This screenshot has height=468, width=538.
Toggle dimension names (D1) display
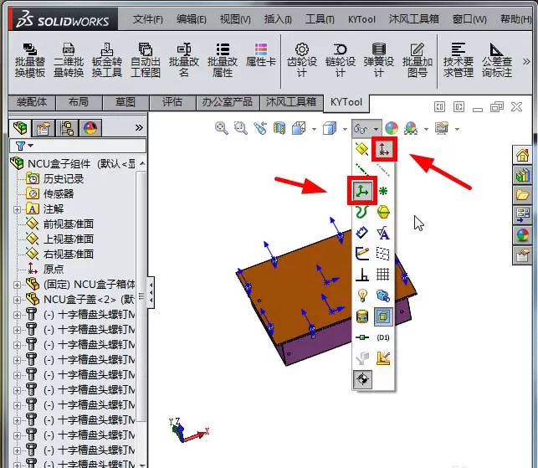coord(383,337)
